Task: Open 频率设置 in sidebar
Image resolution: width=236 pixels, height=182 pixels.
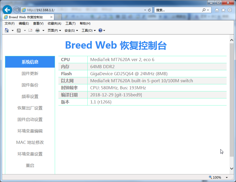Action: pyautogui.click(x=30, y=96)
